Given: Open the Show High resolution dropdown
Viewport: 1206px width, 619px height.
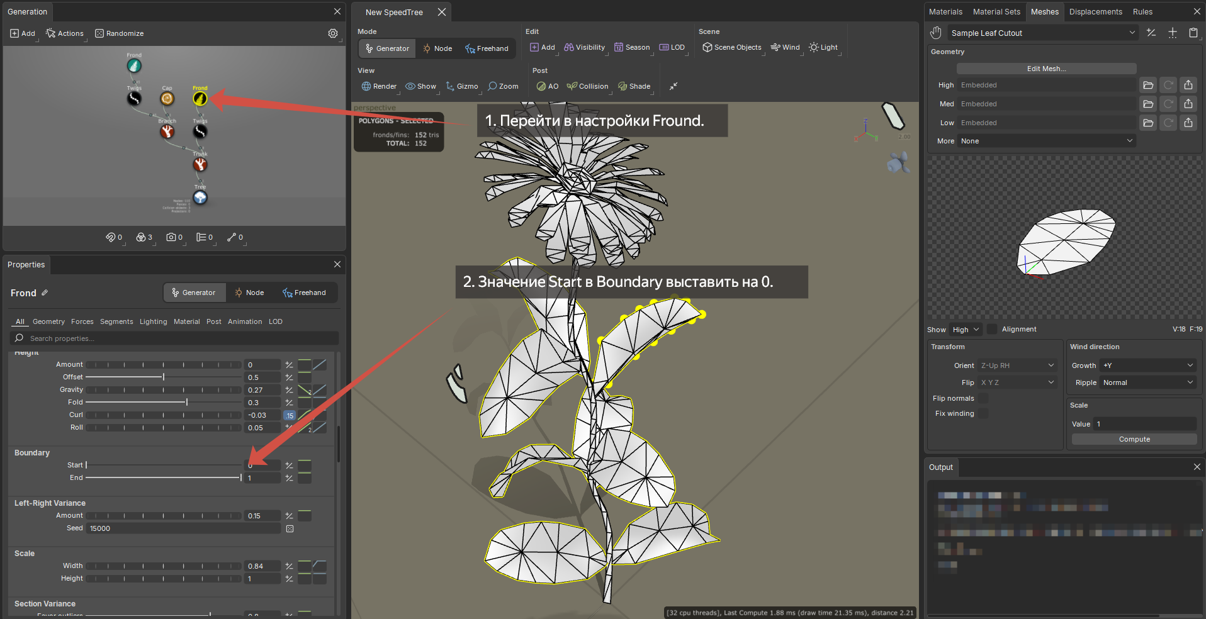Looking at the screenshot, I should (x=966, y=330).
